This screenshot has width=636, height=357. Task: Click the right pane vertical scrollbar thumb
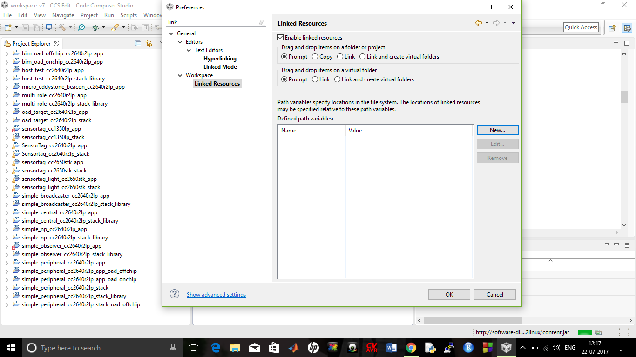tap(624, 97)
